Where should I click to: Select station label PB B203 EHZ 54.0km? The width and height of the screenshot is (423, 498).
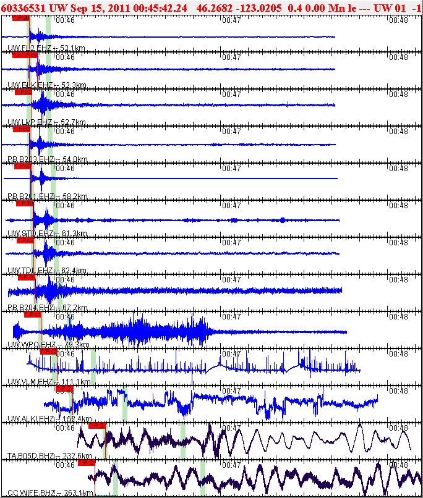[x=48, y=159]
